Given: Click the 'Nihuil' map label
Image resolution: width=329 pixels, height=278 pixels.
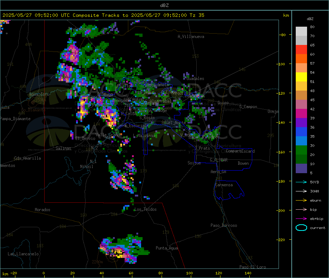Looking at the screenshot, I should point(86,167).
